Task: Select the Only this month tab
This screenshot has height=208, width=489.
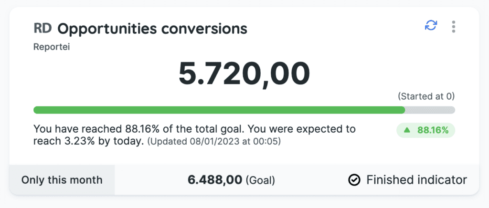Action: tap(62, 180)
